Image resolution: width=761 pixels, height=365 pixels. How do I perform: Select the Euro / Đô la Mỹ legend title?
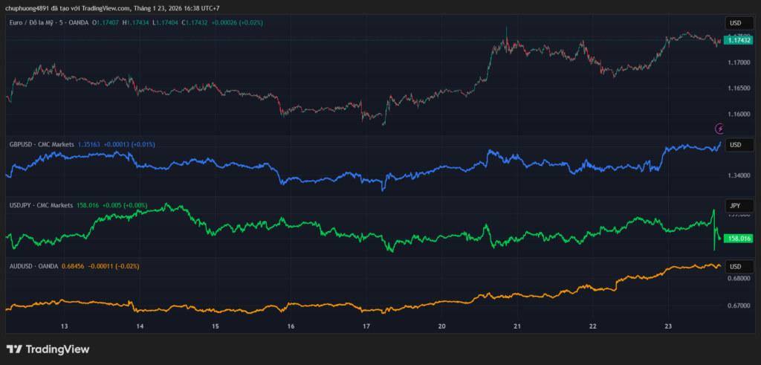[39, 23]
